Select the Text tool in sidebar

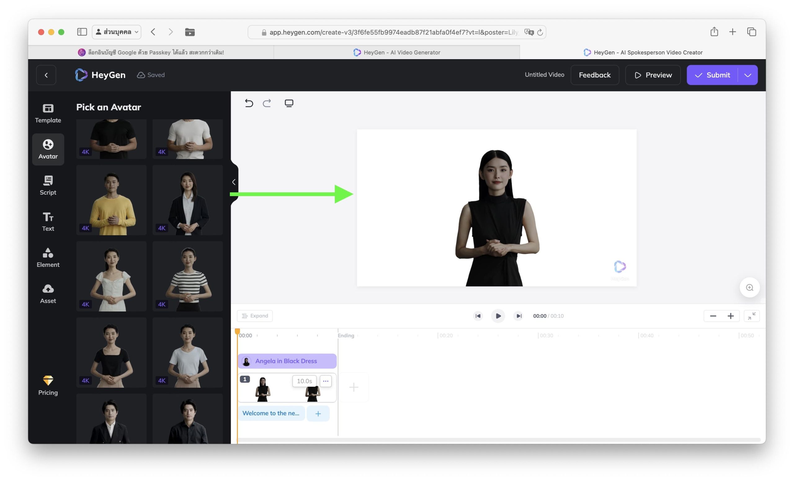(48, 222)
